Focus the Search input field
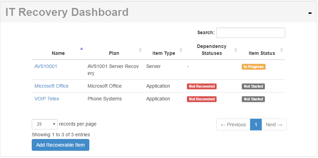This screenshot has width=318, height=158. pos(251,33)
